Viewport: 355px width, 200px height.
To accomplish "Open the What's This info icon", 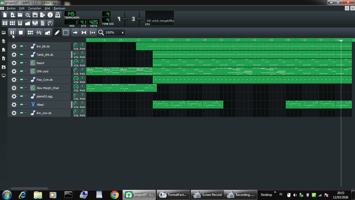I will coord(50,15).
